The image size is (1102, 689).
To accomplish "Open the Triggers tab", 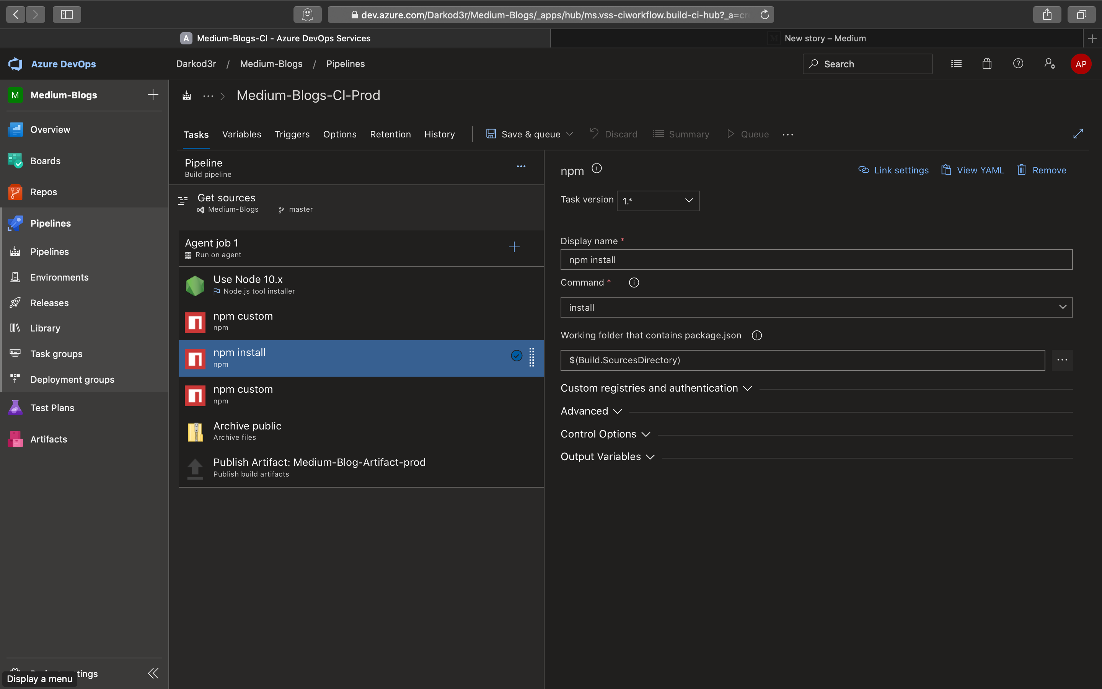I will [292, 134].
